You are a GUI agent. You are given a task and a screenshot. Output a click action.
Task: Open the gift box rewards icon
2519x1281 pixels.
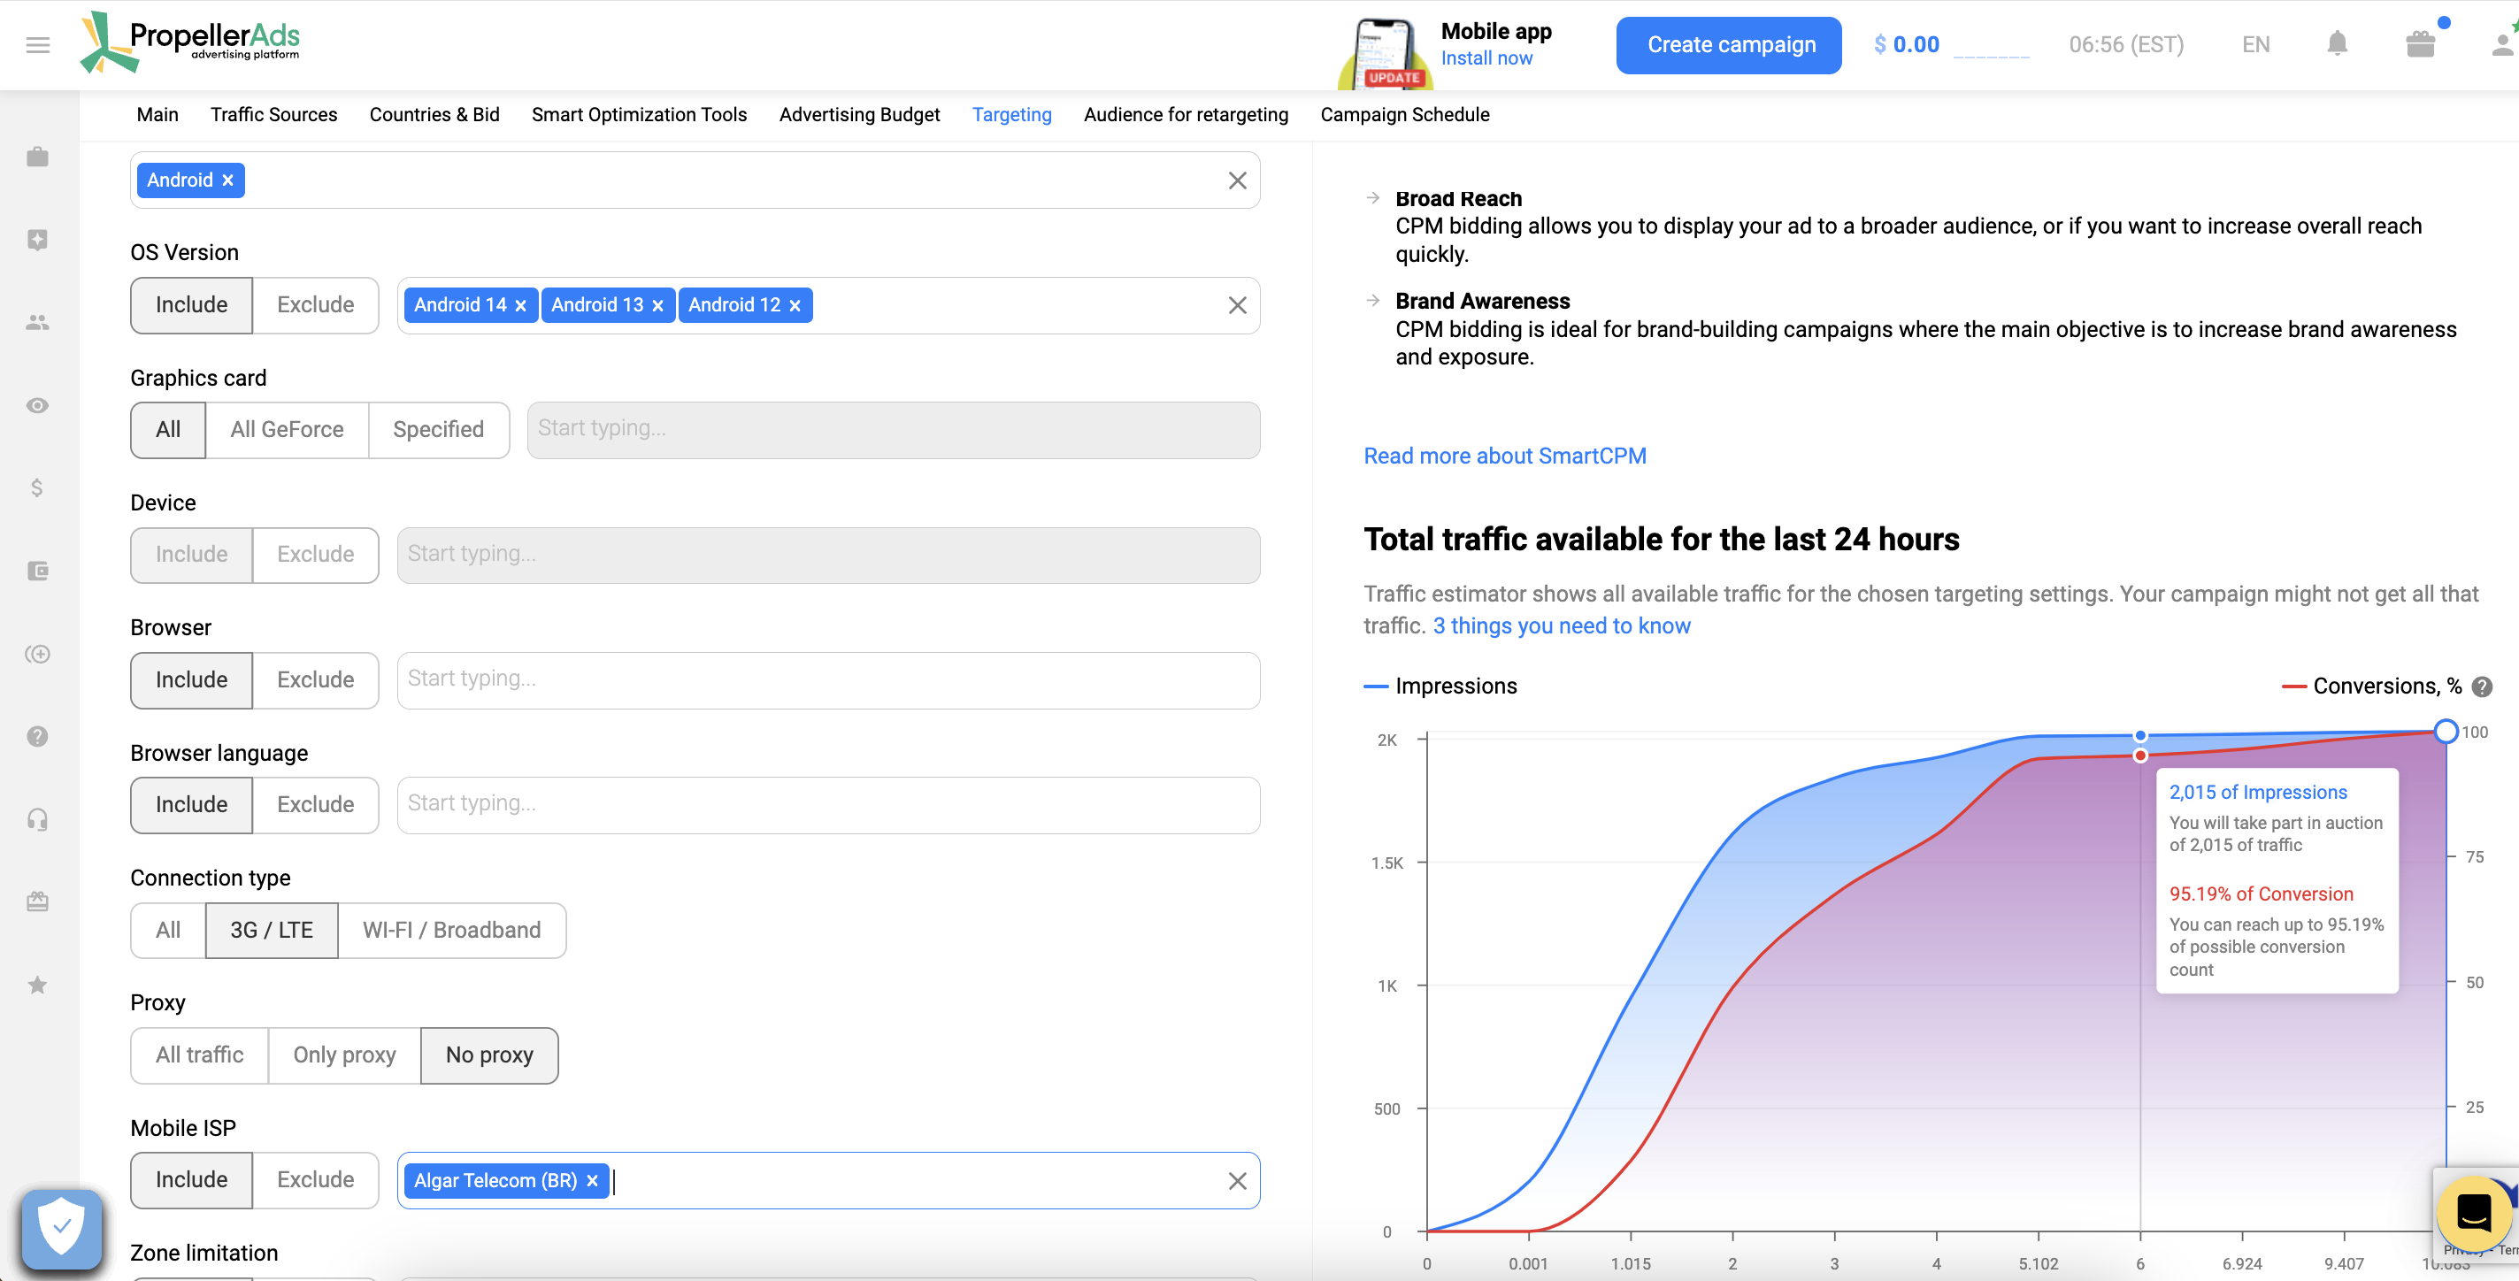tap(2419, 44)
